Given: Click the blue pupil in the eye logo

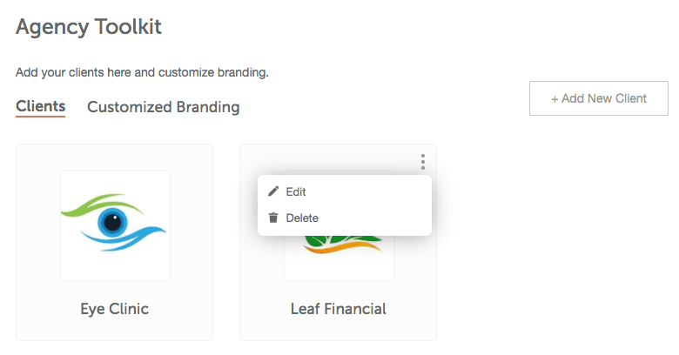Looking at the screenshot, I should pyautogui.click(x=111, y=223).
